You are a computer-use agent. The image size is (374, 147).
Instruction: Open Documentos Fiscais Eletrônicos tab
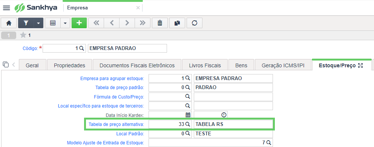click(137, 65)
